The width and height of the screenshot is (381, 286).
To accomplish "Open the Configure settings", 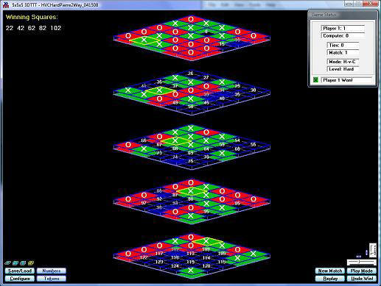I will (x=20, y=279).
